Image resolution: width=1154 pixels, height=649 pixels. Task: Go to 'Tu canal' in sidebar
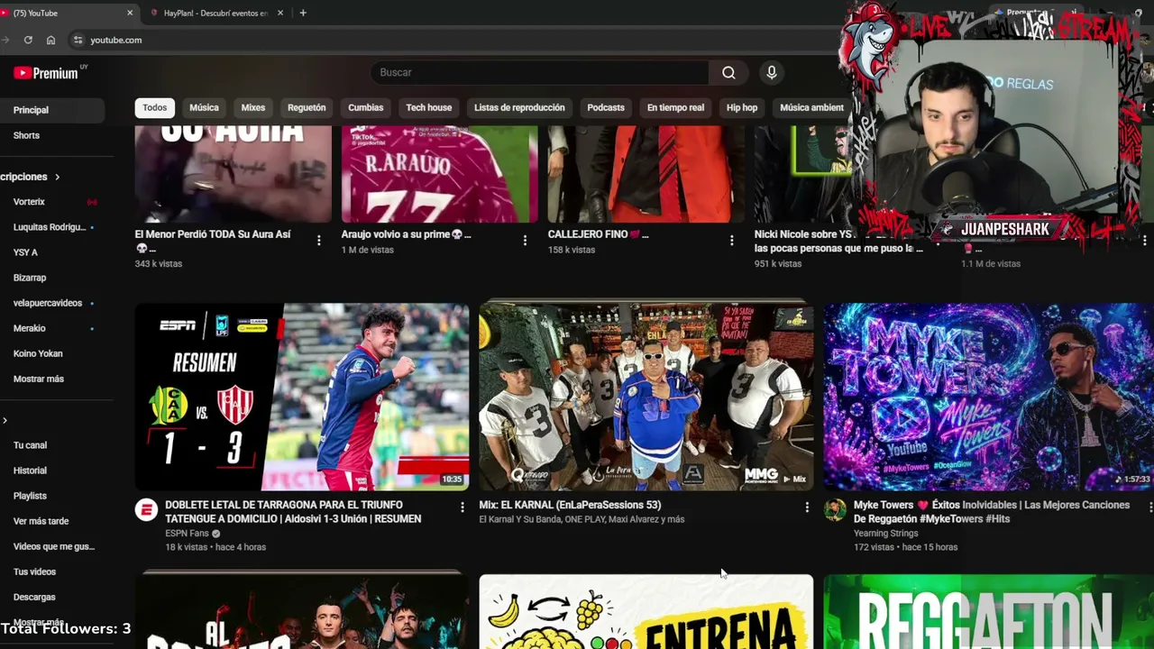coord(52,445)
